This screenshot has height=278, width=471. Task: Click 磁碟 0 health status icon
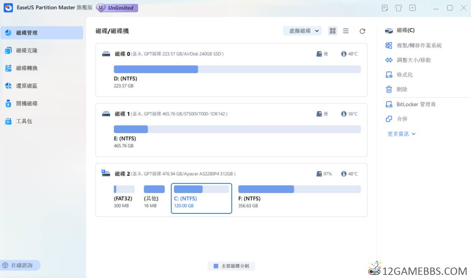pos(319,54)
